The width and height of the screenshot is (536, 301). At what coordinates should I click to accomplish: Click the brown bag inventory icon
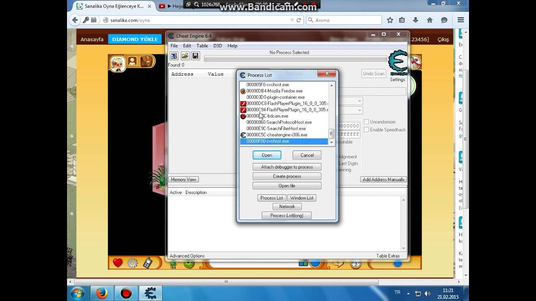click(x=146, y=61)
